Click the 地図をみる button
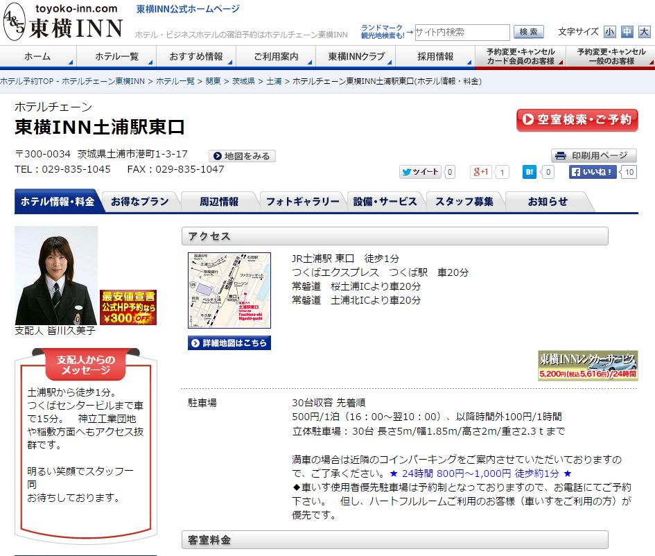 pyautogui.click(x=242, y=156)
